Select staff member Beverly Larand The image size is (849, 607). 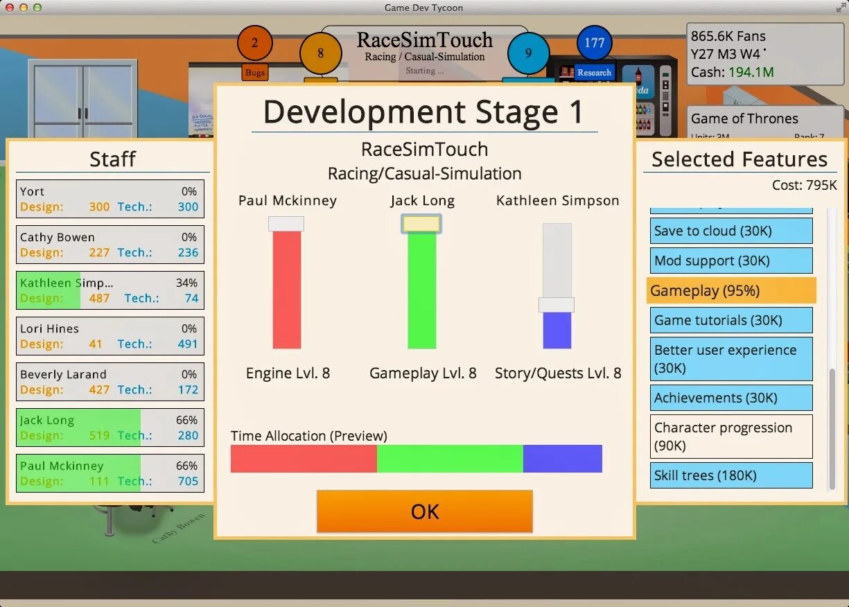click(x=110, y=382)
